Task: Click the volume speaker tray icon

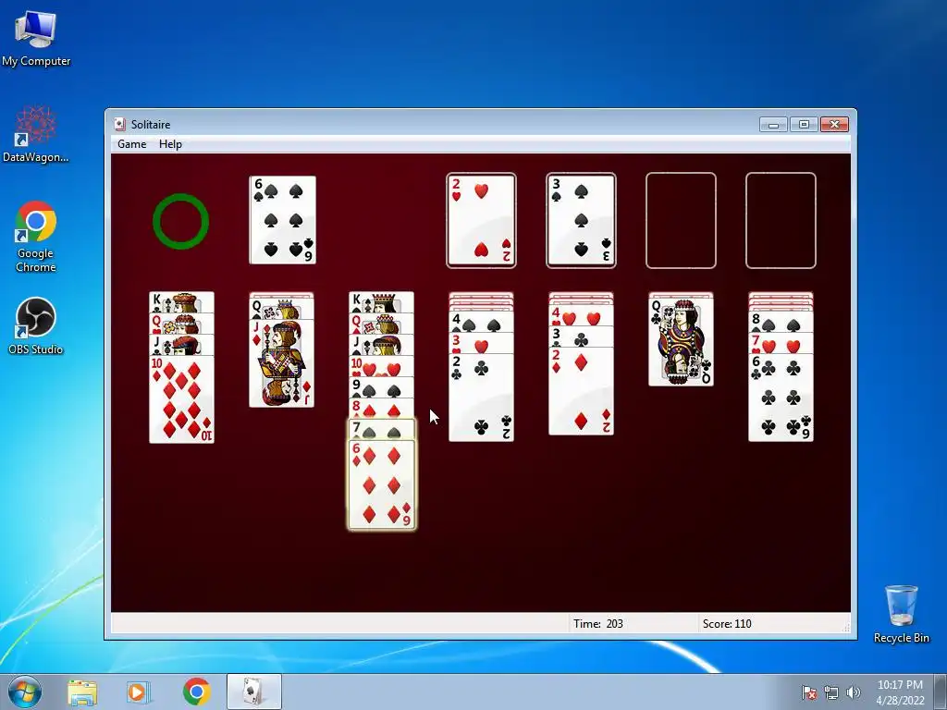Action: click(853, 692)
